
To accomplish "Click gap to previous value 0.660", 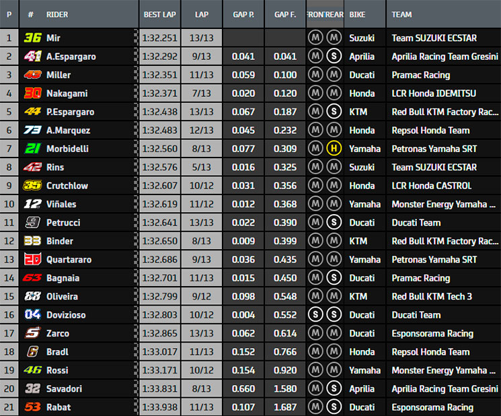I will [243, 388].
